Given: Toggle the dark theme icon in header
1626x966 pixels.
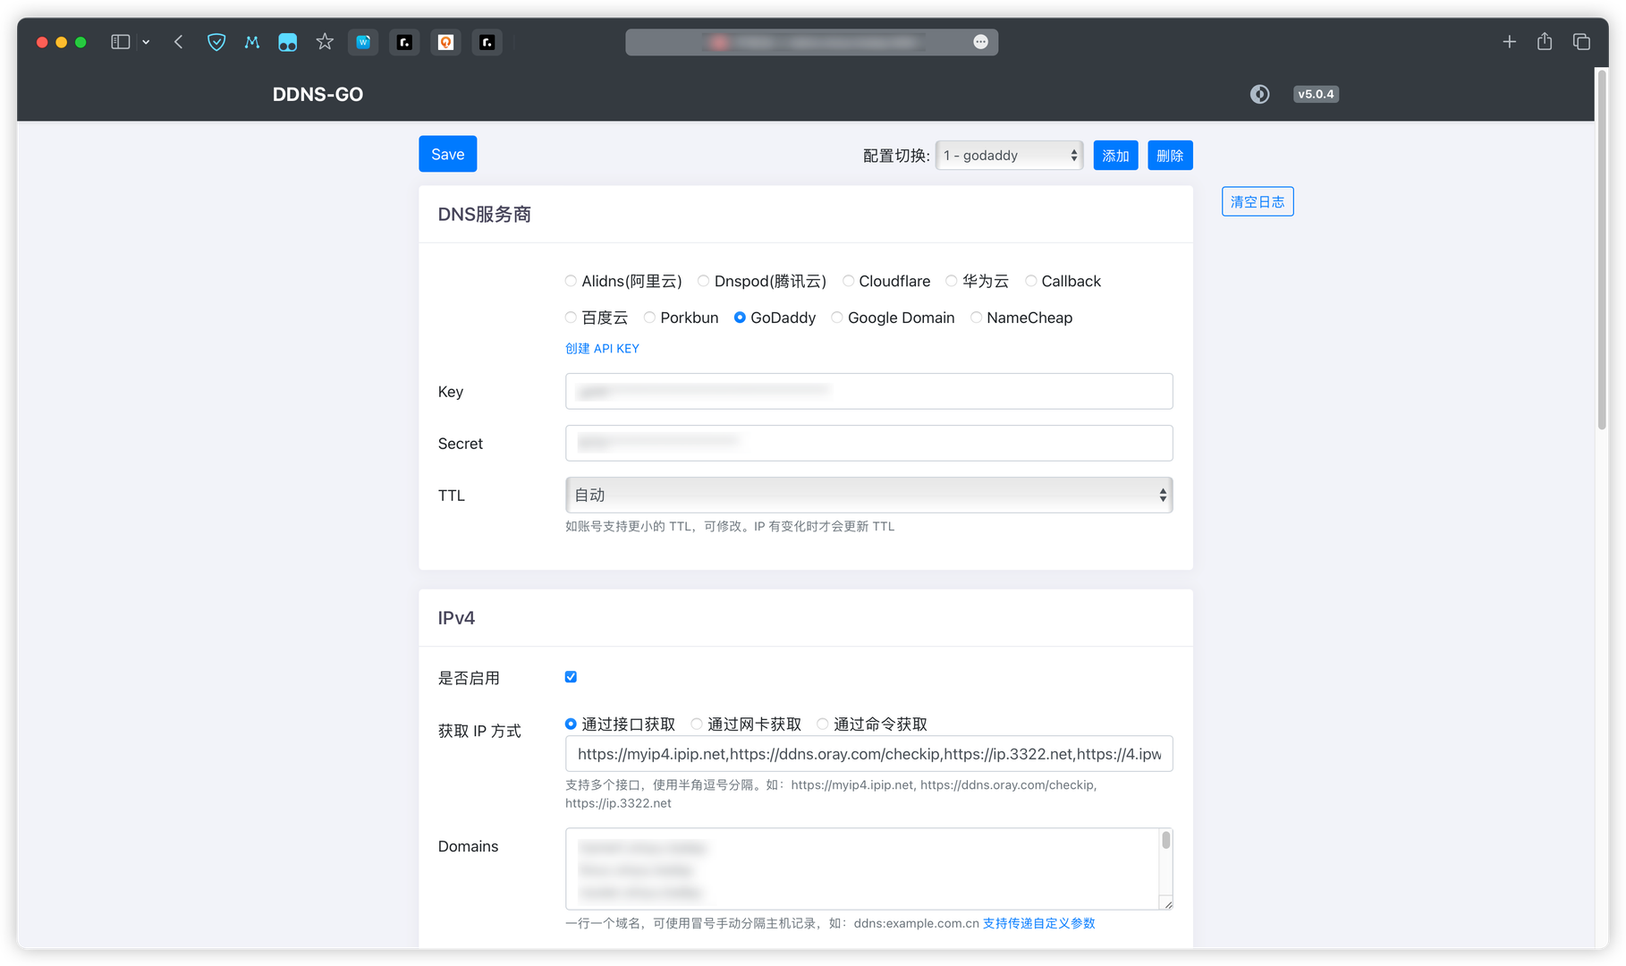Looking at the screenshot, I should point(1259,94).
